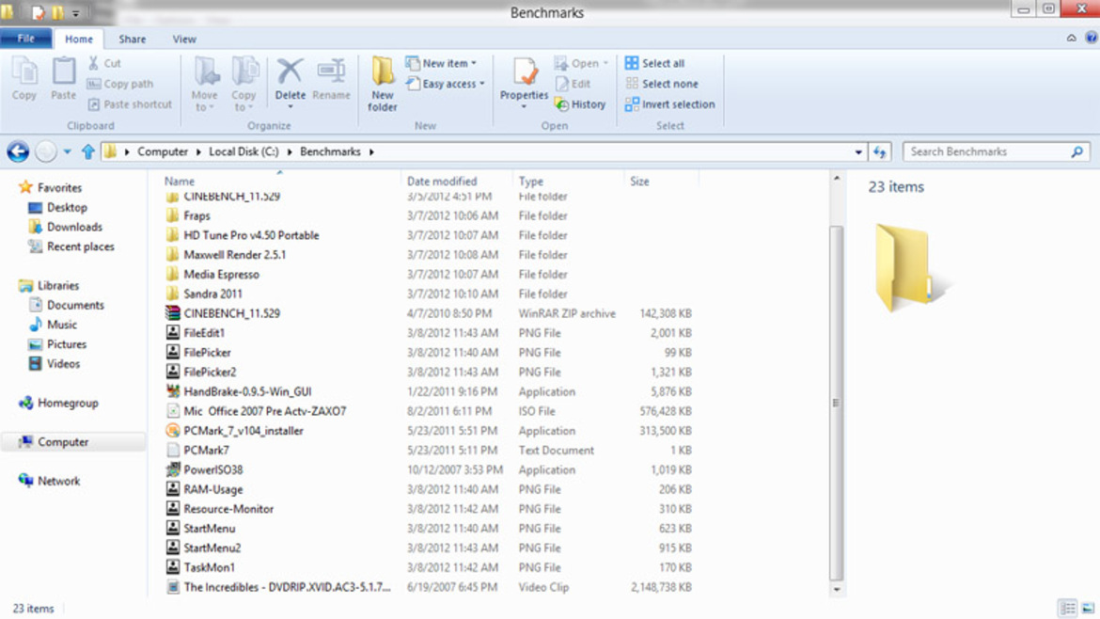Create a New folder from the ribbon
Screen dimensions: 1100x619
[383, 84]
